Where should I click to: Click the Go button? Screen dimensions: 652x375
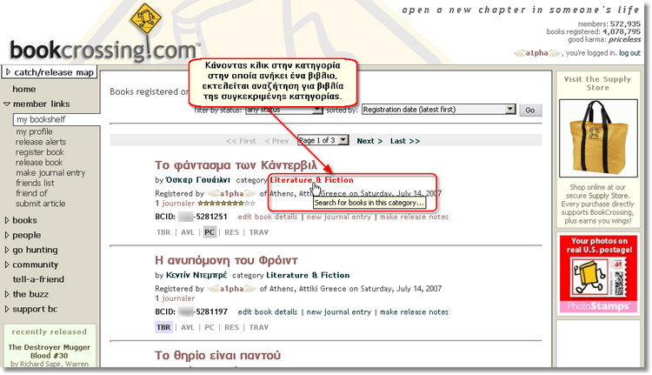pyautogui.click(x=529, y=110)
